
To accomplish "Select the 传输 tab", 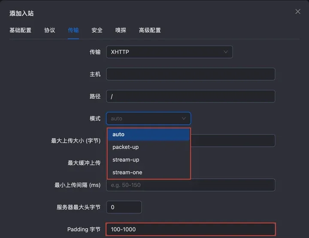I will (73, 30).
